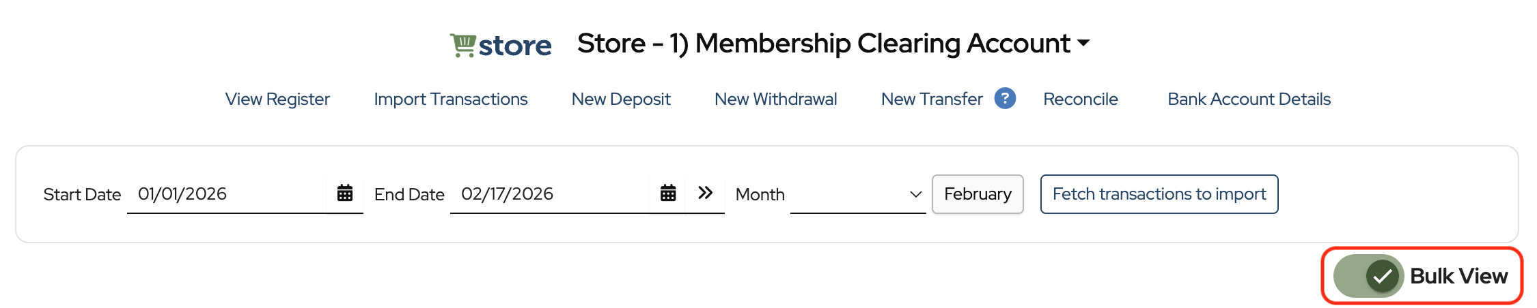Open Import Transactions
The image size is (1537, 308).
pyautogui.click(x=451, y=99)
